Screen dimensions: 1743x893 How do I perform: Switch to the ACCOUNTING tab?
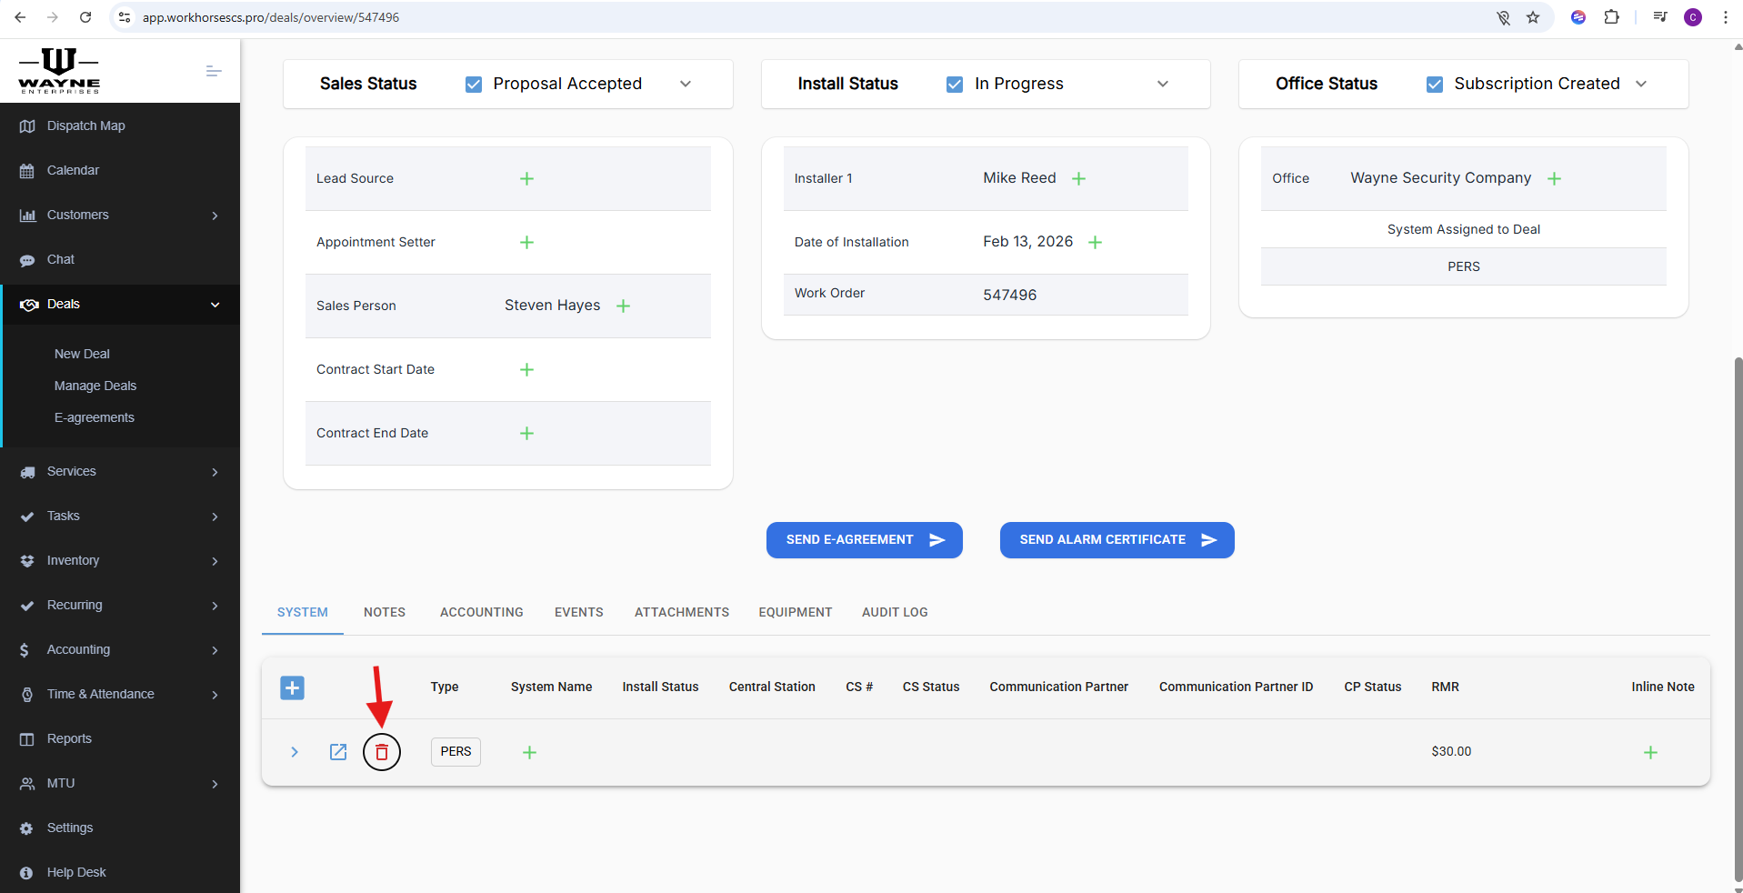(x=481, y=612)
